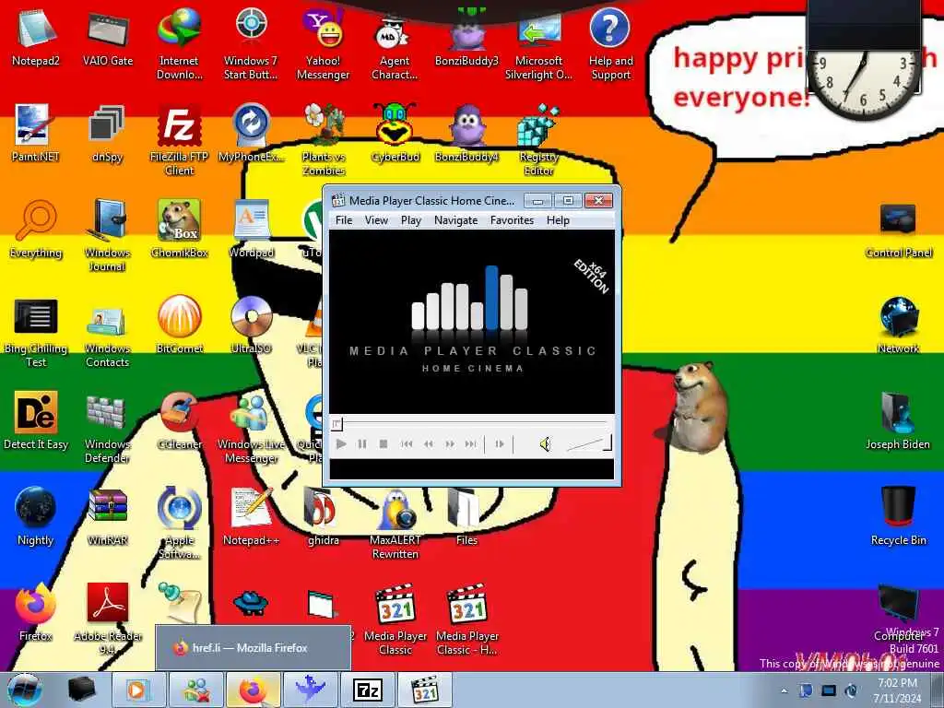944x708 pixels.
Task: Select the Wordpad desktop icon
Action: (x=251, y=229)
